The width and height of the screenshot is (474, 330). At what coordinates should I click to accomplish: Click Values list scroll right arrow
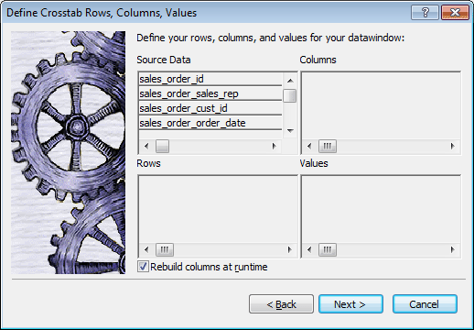coord(453,249)
